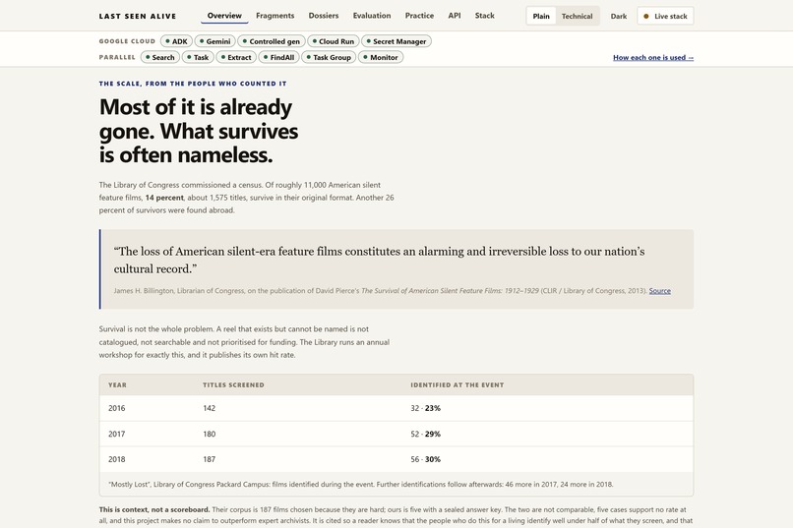Click the 187 titles screened value
The image size is (793, 528).
click(x=209, y=459)
